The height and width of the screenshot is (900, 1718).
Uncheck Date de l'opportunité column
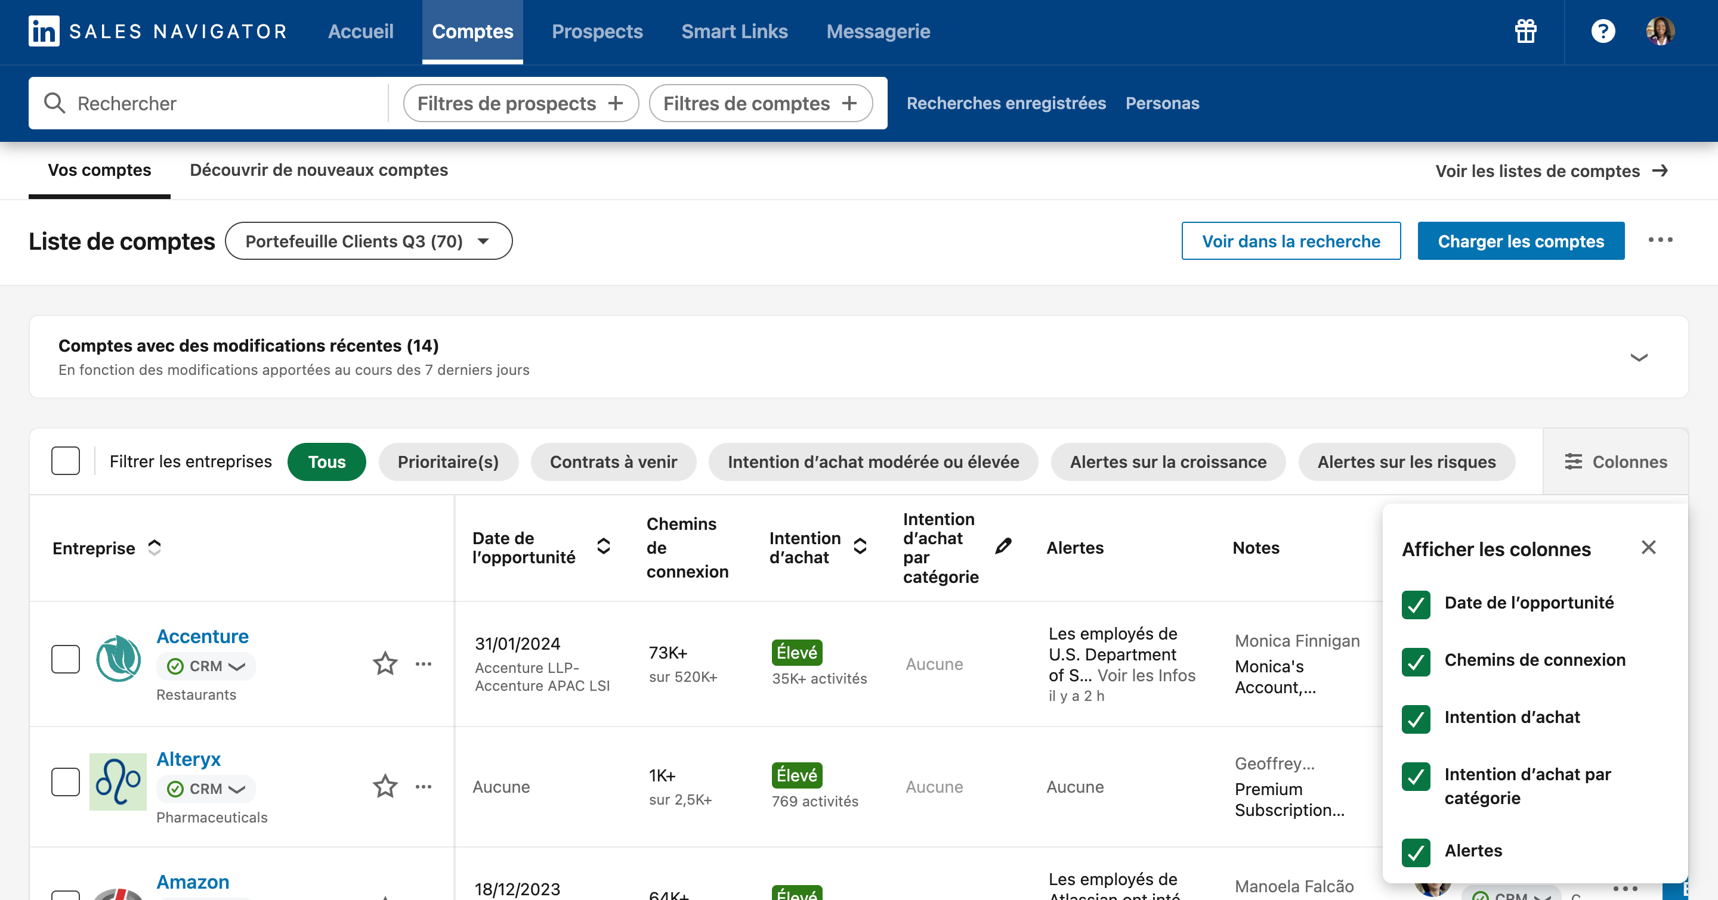(1416, 604)
